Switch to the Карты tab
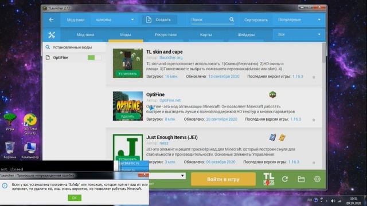Screen dimensions: 367x206 point(206,35)
